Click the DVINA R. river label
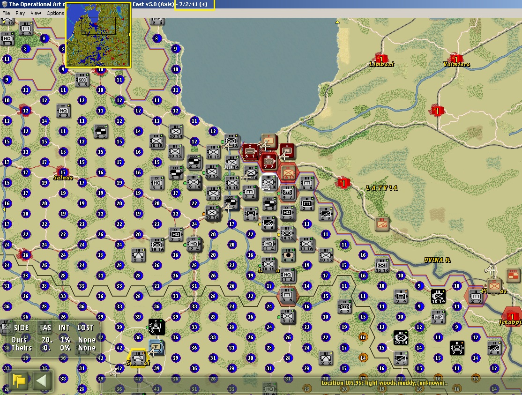 click(x=437, y=260)
